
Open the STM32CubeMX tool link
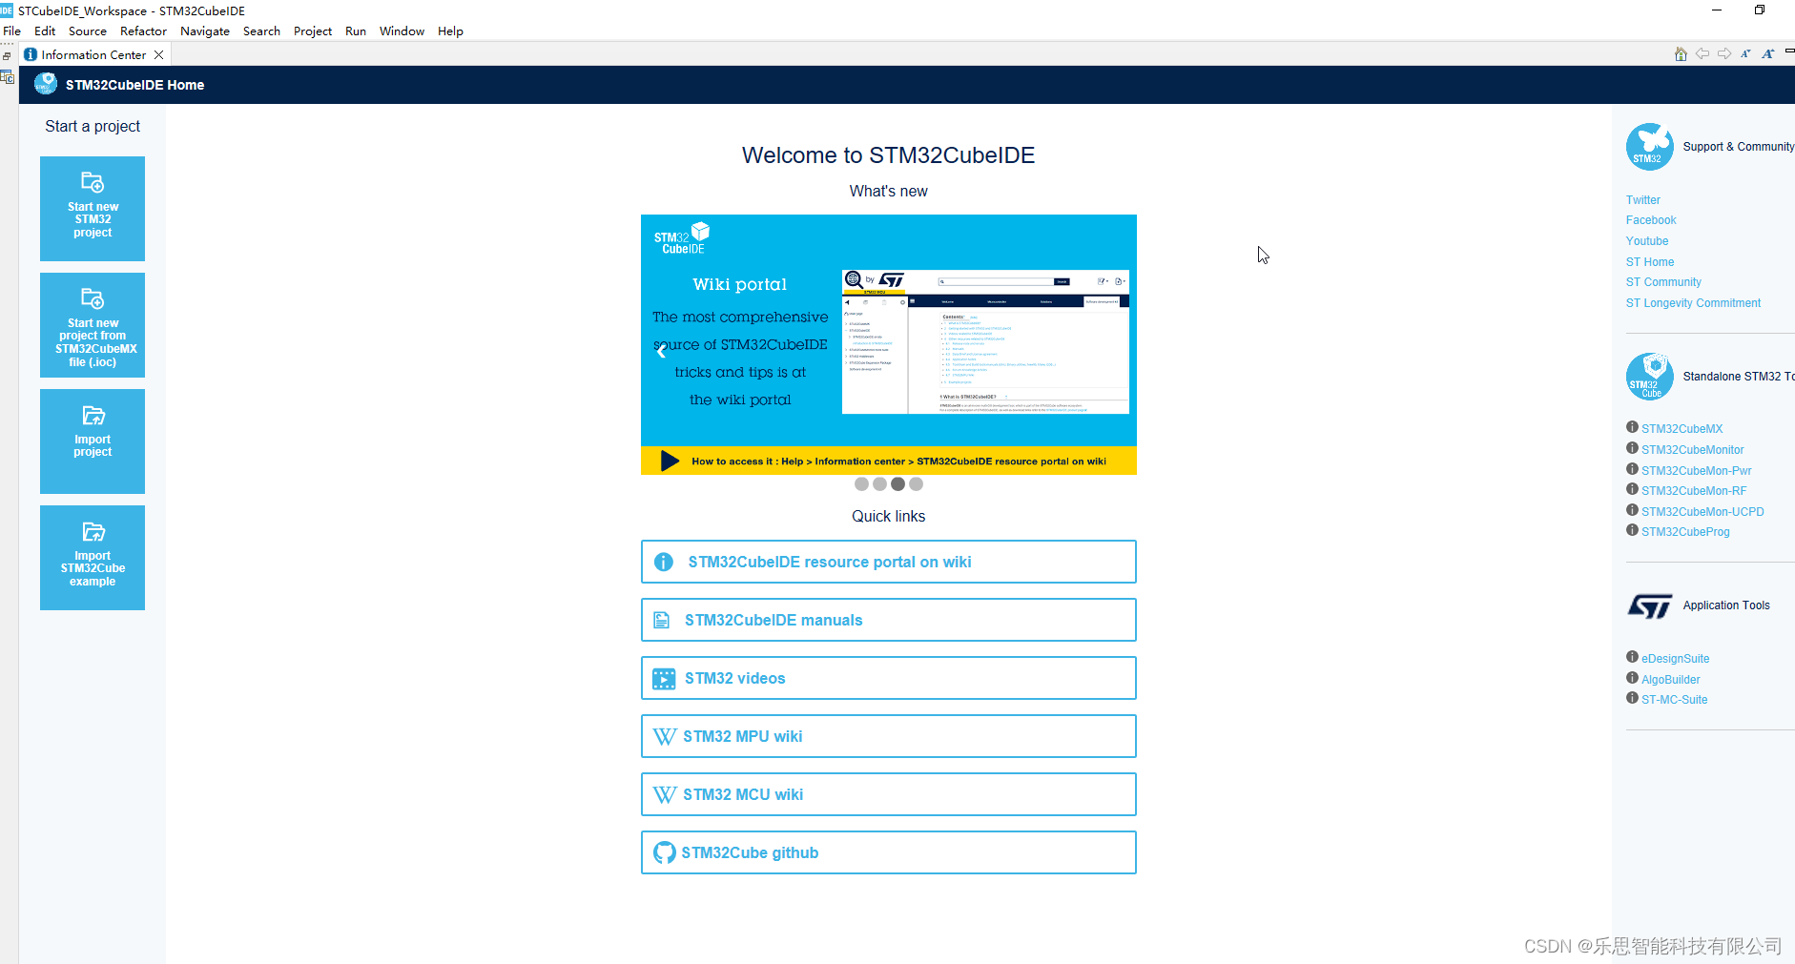[1682, 429]
